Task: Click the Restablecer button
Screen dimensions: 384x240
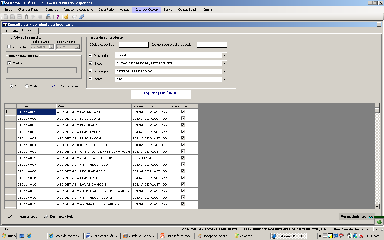Action: [x=65, y=86]
